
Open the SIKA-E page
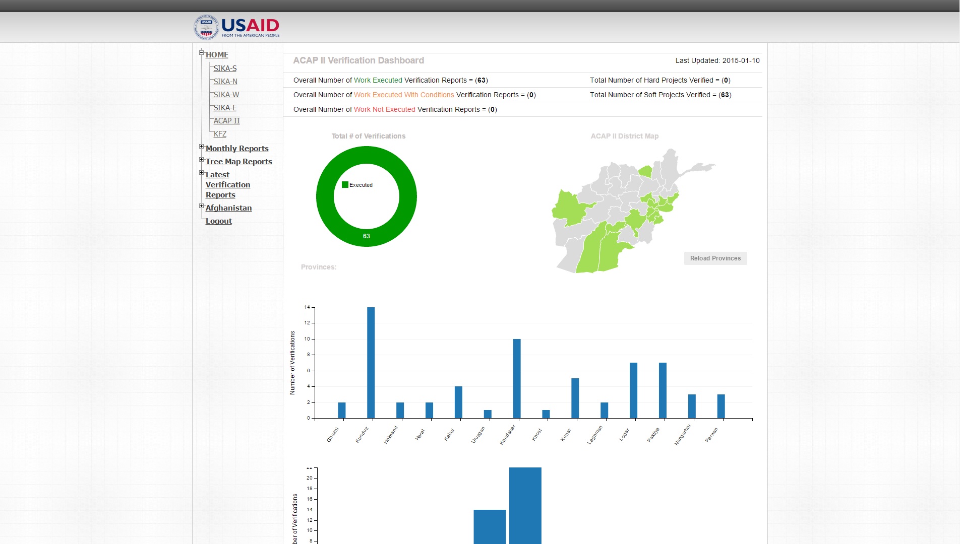click(x=225, y=108)
